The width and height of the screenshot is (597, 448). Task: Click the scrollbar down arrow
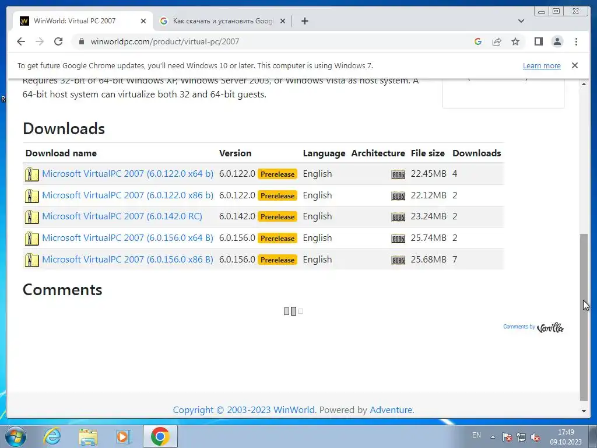coord(584,411)
